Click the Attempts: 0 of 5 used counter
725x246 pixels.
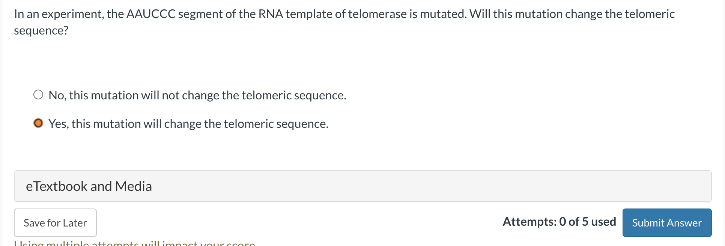click(559, 222)
